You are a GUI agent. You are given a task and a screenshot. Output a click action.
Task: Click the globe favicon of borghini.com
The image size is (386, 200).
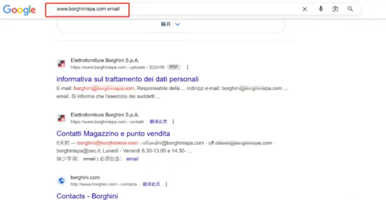coord(61,181)
